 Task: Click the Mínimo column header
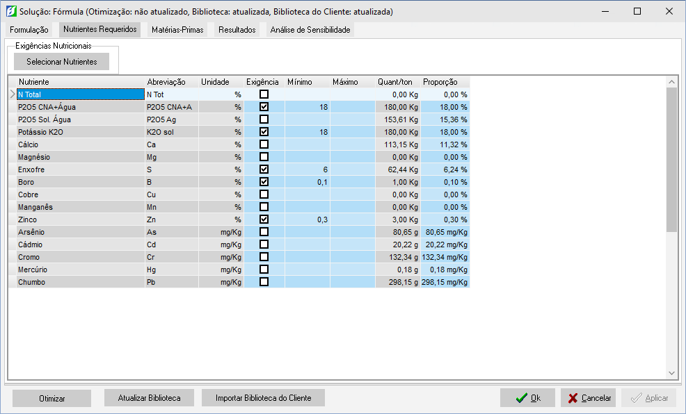308,82
